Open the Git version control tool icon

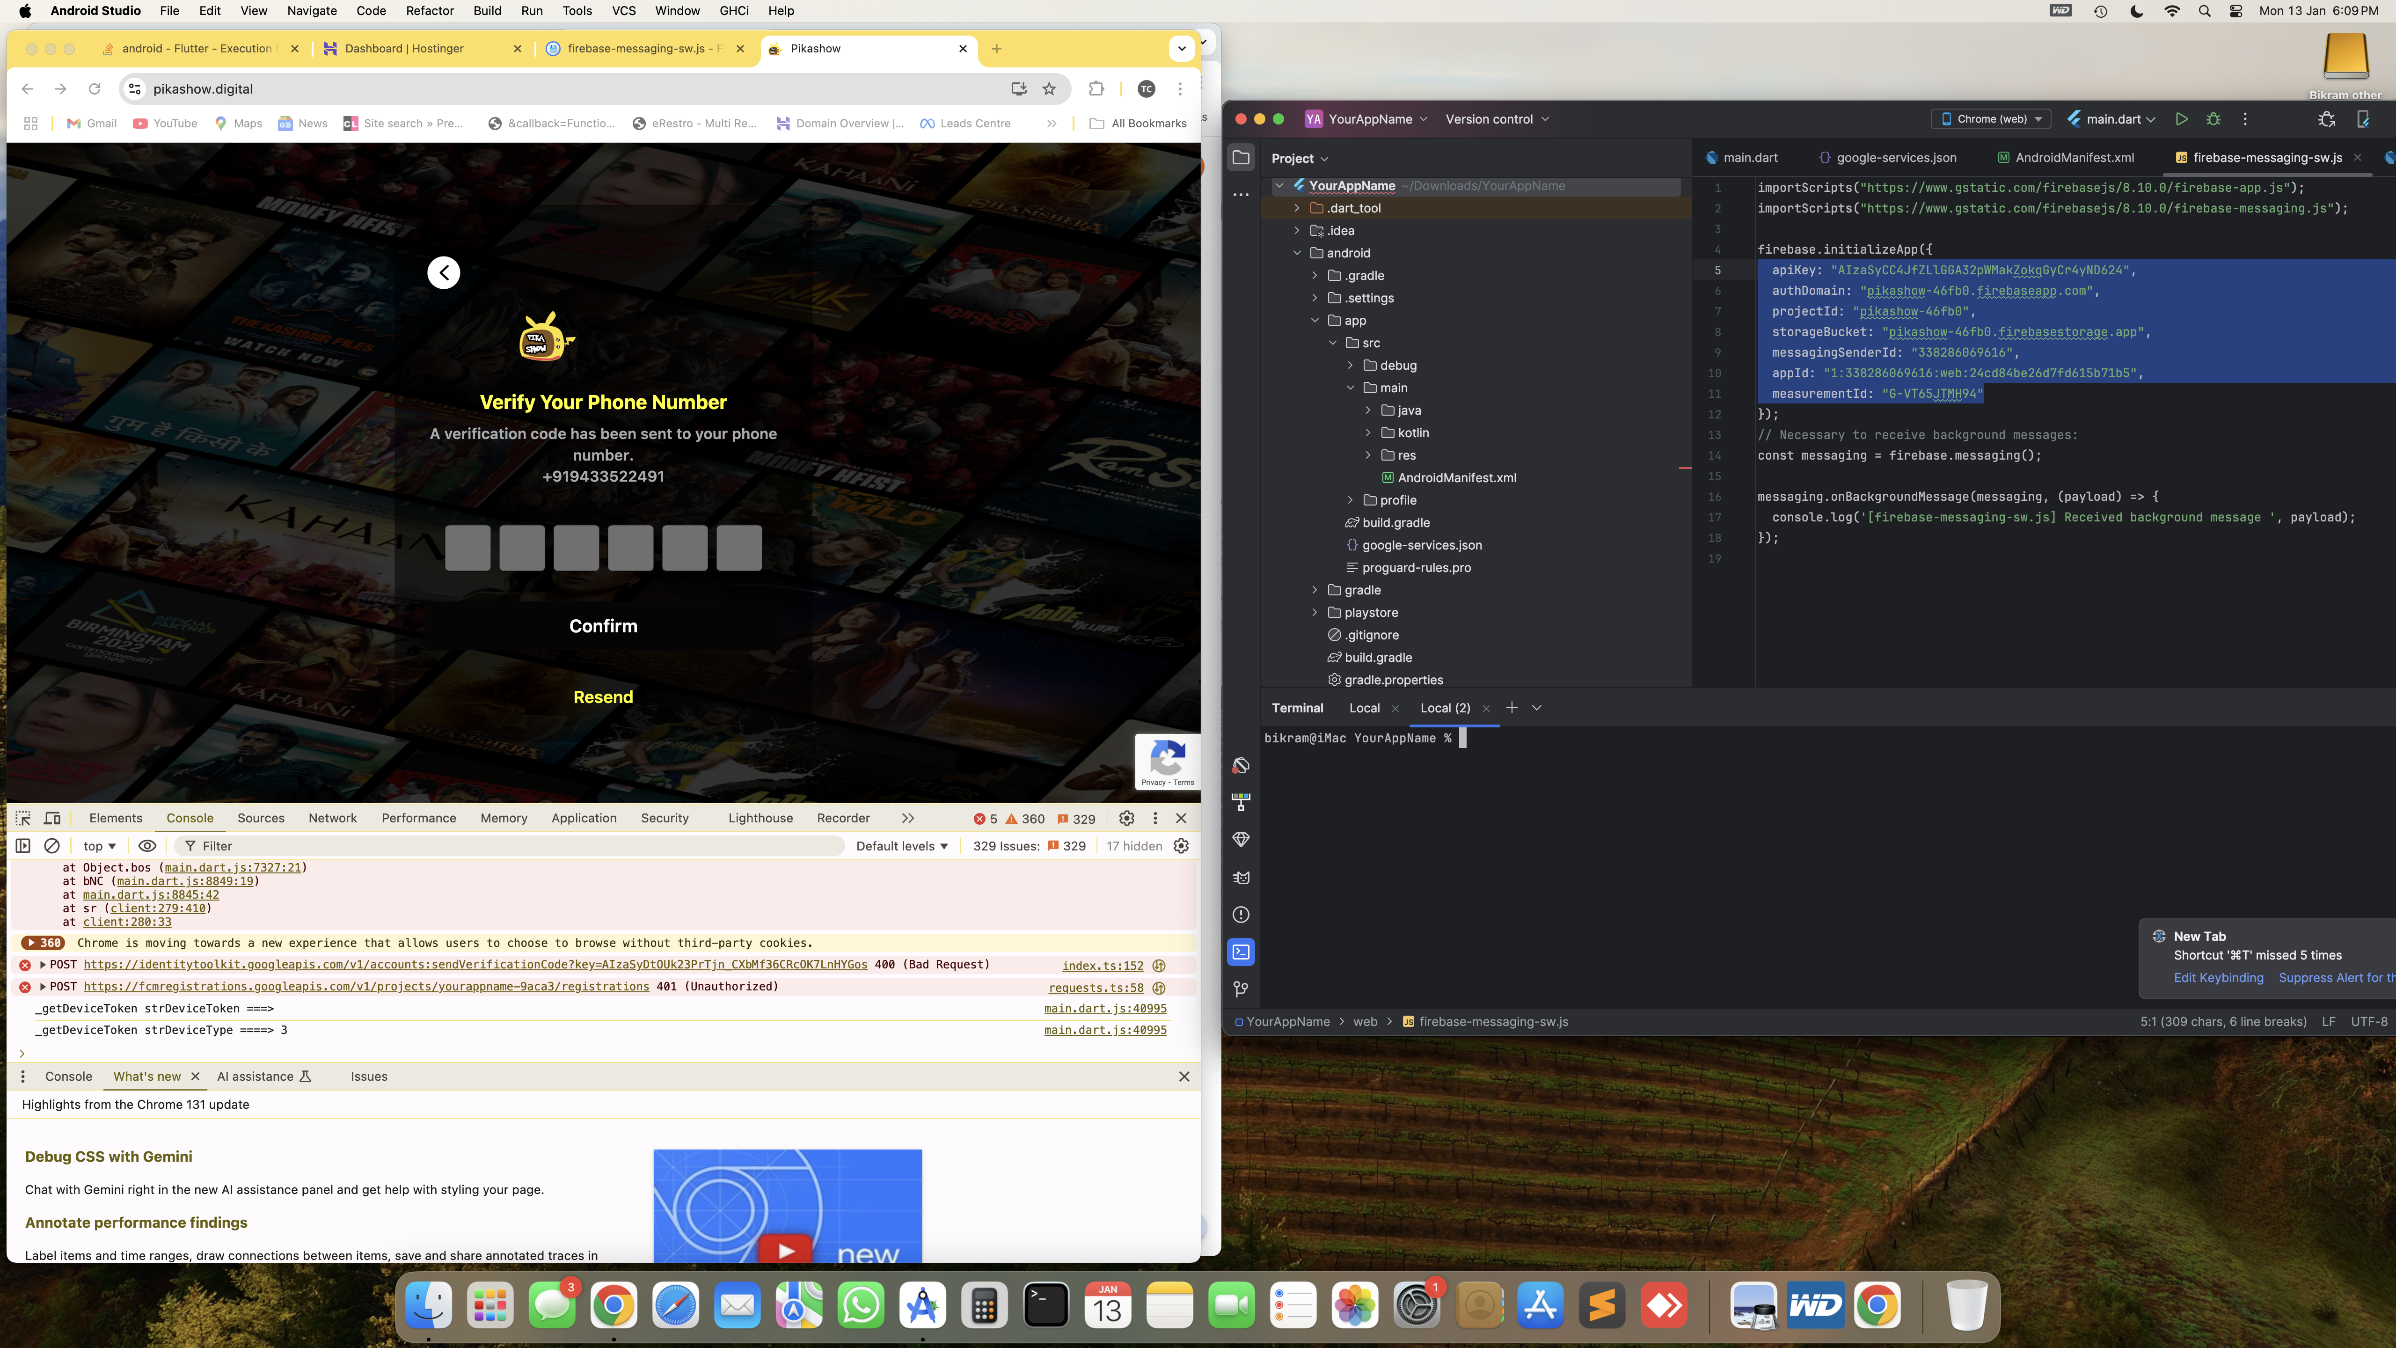pos(1241,989)
